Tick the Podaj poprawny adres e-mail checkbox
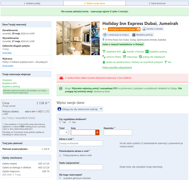 pos(60,155)
